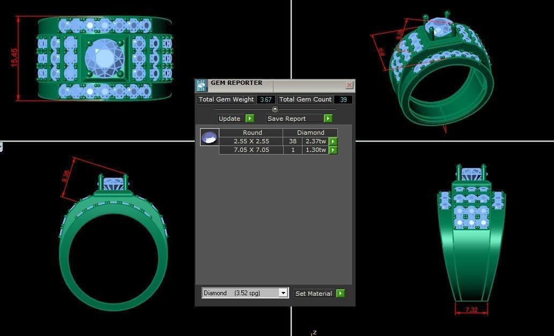Click the green arrow beside Set Material
Image resolution: width=554 pixels, height=336 pixels.
pos(340,293)
